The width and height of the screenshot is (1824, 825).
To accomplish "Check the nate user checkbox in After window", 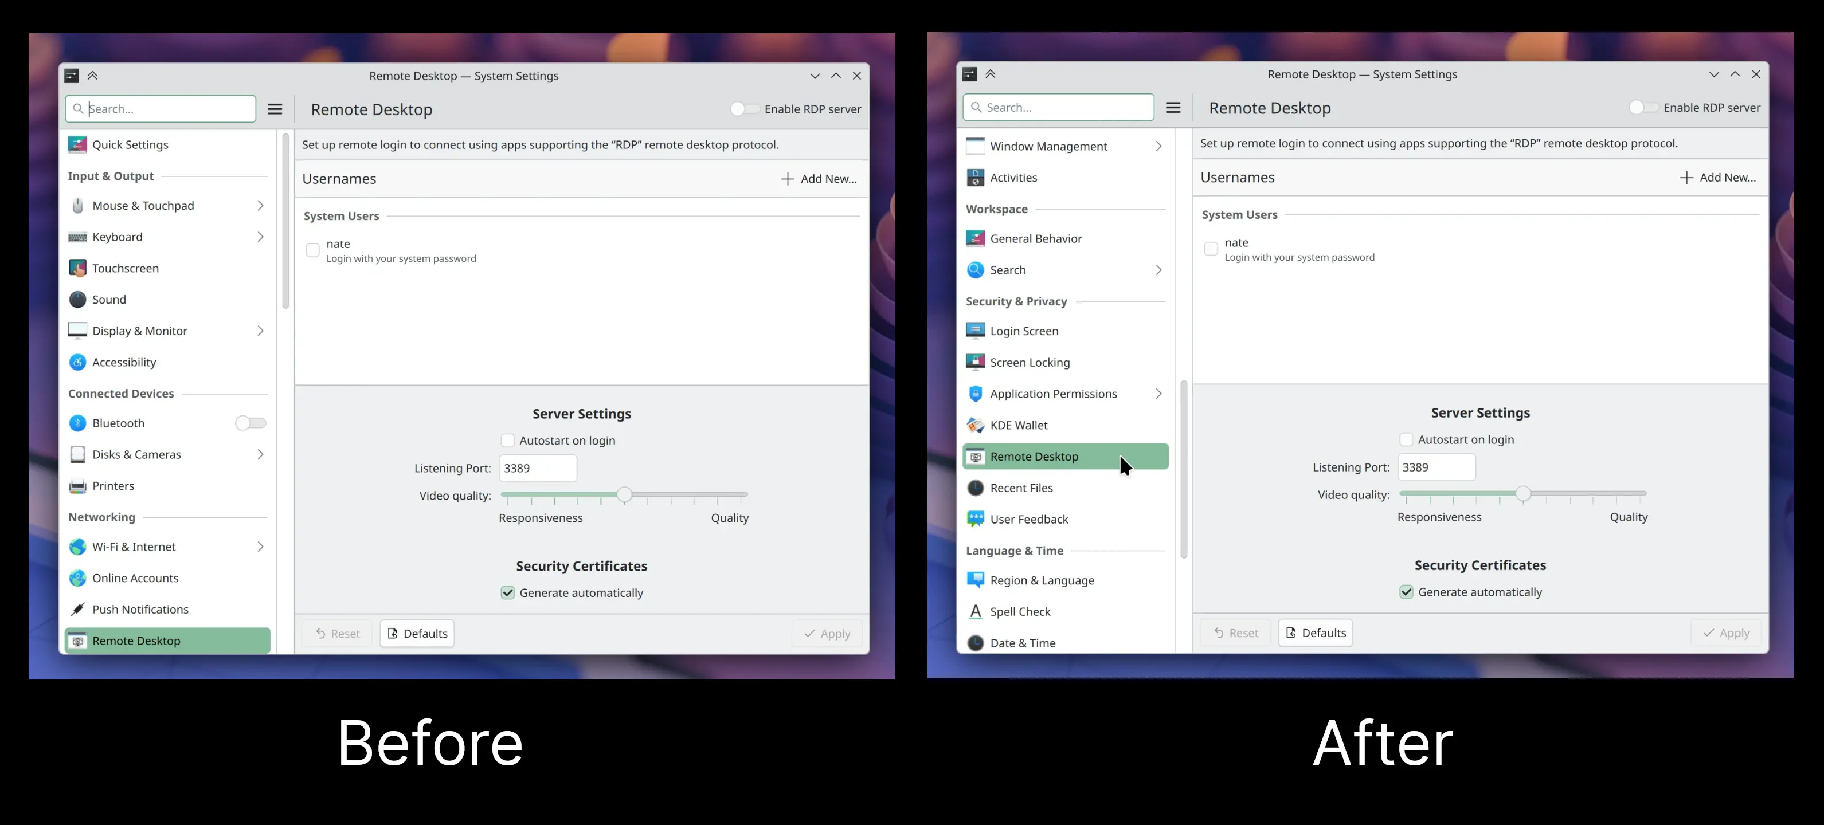I will pos(1211,249).
